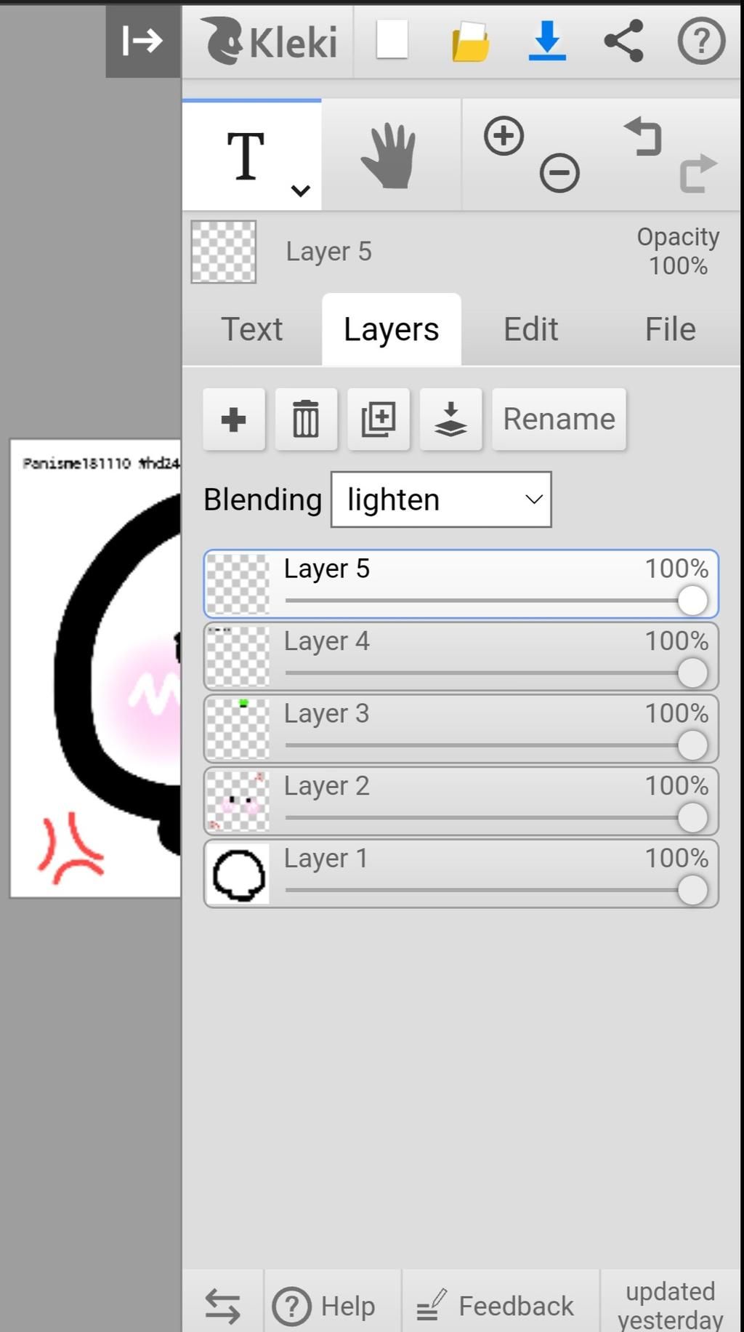Expand the Text tool chevron menu

coord(300,190)
